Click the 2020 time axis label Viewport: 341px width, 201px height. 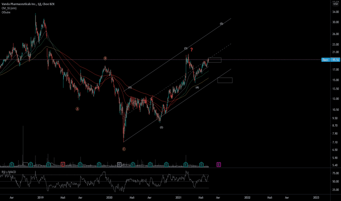point(109,197)
